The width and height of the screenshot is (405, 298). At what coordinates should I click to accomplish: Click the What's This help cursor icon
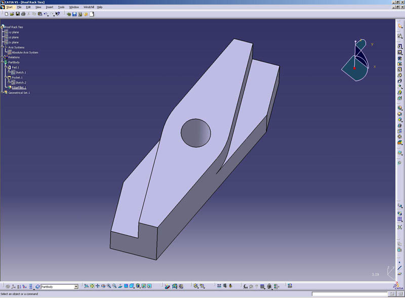(x=57, y=14)
